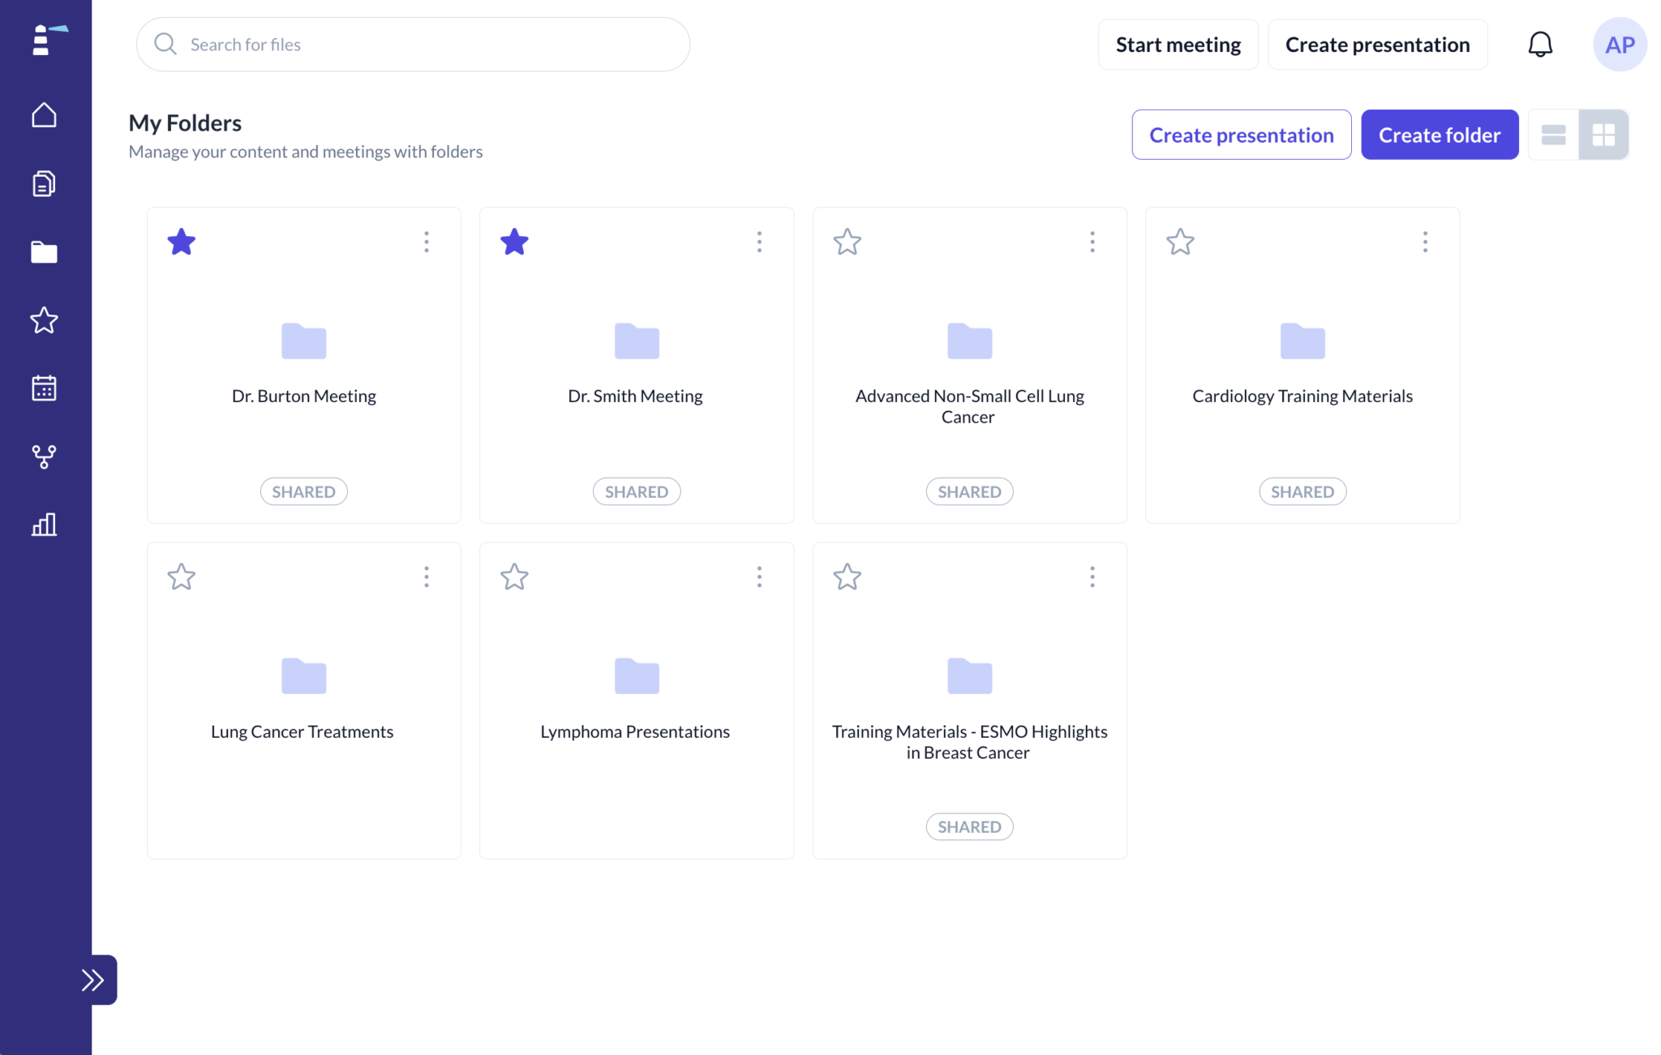Open options for Cardiology Training Materials
The image size is (1661, 1055).
(x=1425, y=242)
